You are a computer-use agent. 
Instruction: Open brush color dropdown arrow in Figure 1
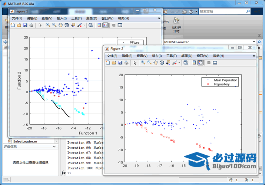click(x=84, y=26)
